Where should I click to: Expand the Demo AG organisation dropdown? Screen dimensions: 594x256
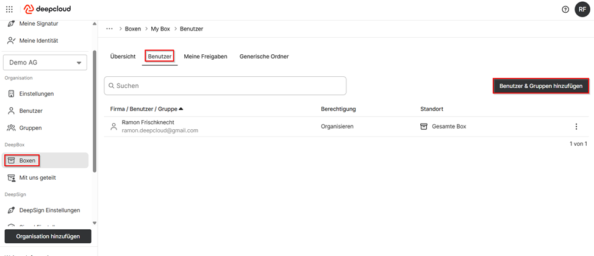[46, 62]
